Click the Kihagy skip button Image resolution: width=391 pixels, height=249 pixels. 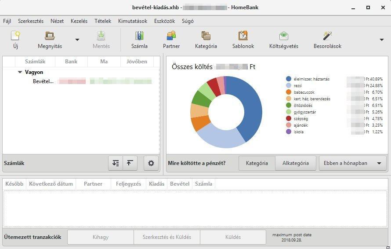(101, 237)
